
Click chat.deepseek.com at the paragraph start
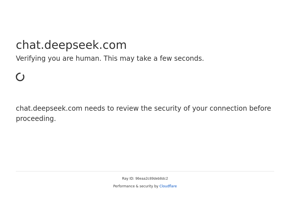click(49, 108)
